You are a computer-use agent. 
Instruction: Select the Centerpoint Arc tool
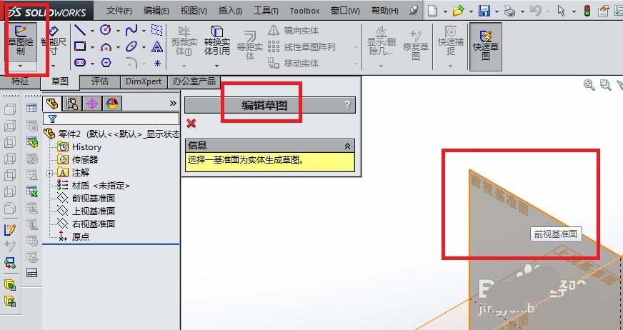pyautogui.click(x=106, y=47)
